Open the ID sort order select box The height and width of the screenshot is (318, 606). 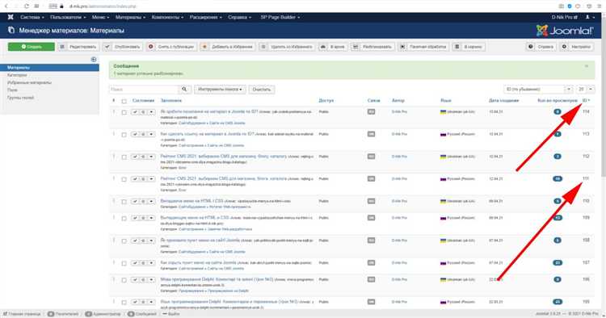pyautogui.click(x=537, y=89)
